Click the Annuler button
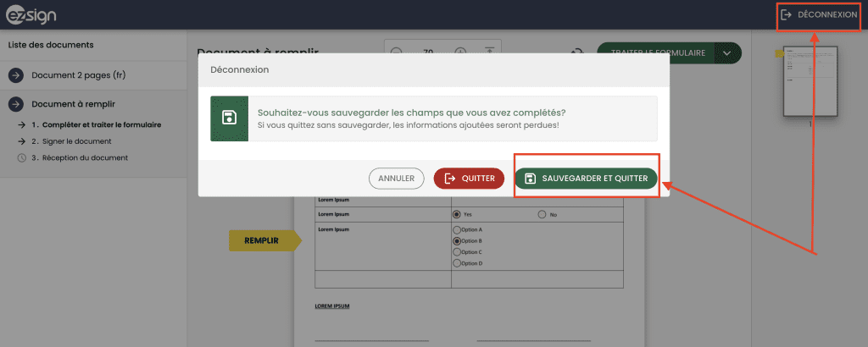 tap(396, 179)
